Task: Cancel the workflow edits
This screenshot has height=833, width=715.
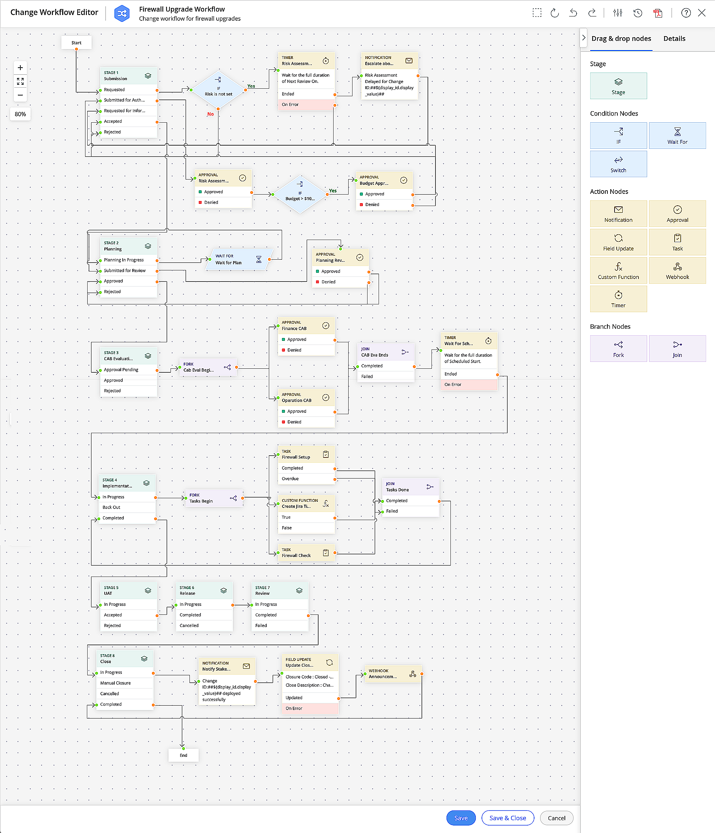Action: coord(557,817)
